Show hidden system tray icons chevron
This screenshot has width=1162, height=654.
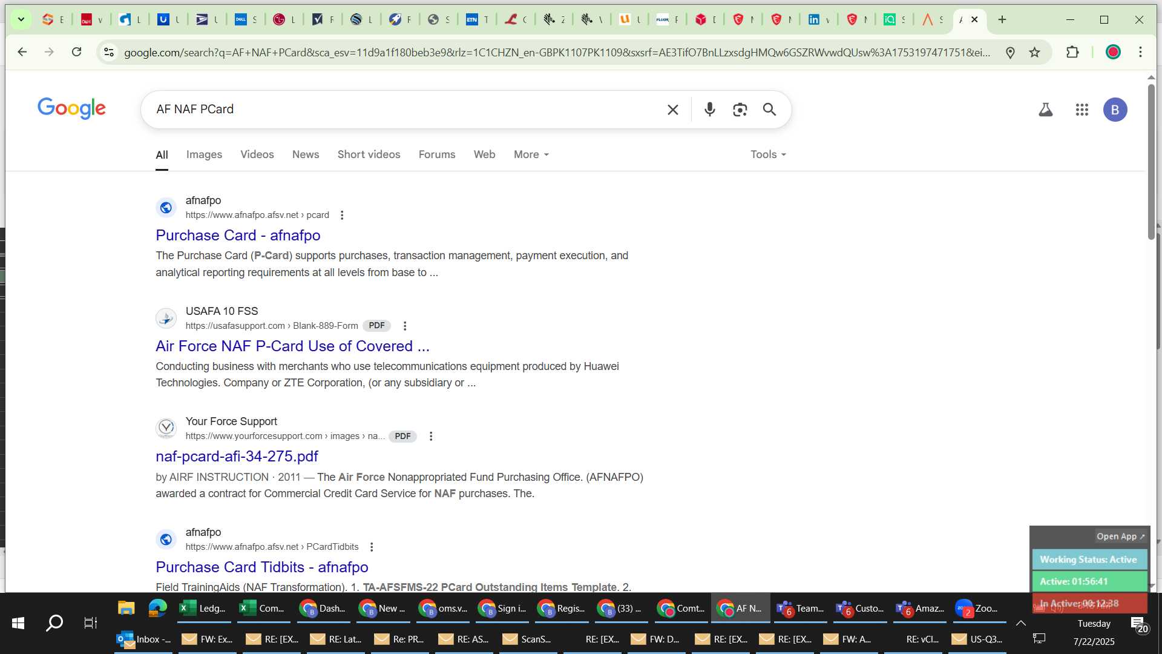click(x=1021, y=623)
